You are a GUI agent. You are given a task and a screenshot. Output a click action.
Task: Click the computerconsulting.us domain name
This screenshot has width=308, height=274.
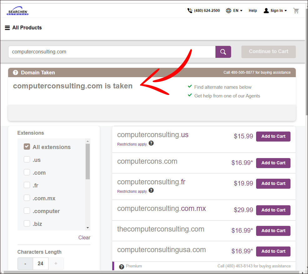click(x=153, y=135)
